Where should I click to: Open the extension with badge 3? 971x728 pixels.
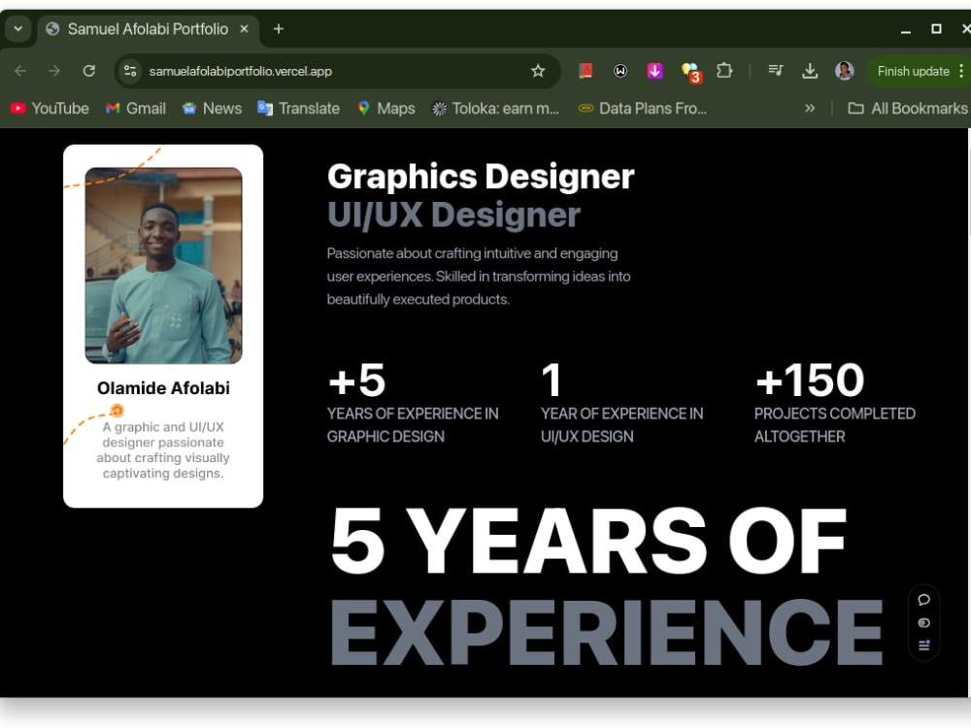pyautogui.click(x=690, y=73)
